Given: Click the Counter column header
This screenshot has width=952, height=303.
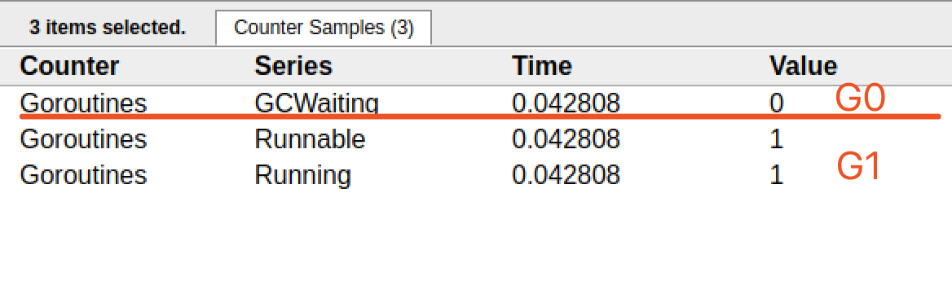Looking at the screenshot, I should [x=69, y=66].
